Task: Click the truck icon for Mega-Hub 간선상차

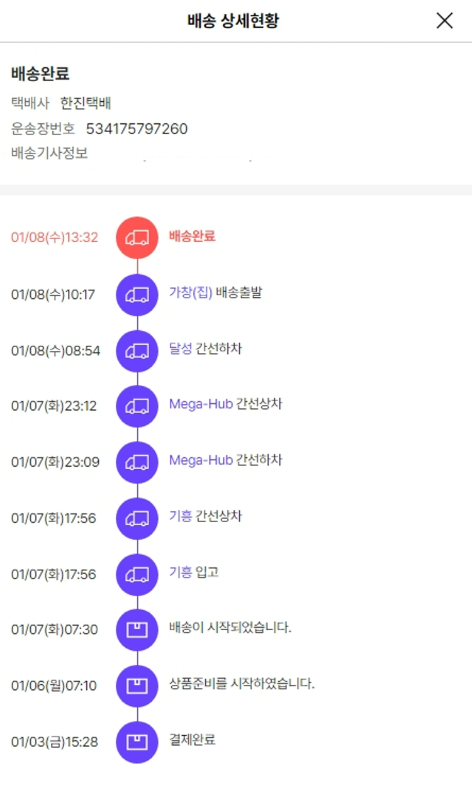Action: [x=137, y=406]
